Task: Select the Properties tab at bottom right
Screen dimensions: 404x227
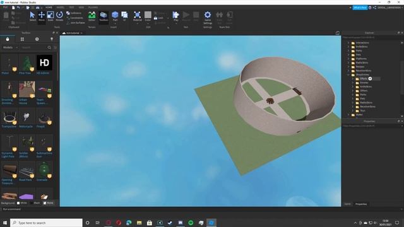Action: click(361, 204)
